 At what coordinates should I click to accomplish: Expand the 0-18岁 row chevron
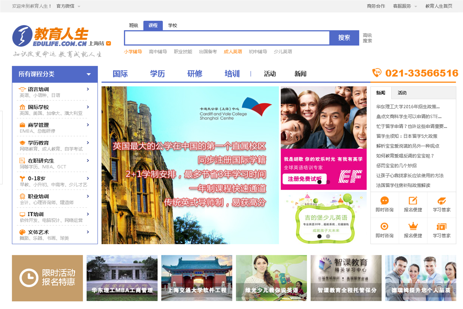pyautogui.click(x=88, y=178)
